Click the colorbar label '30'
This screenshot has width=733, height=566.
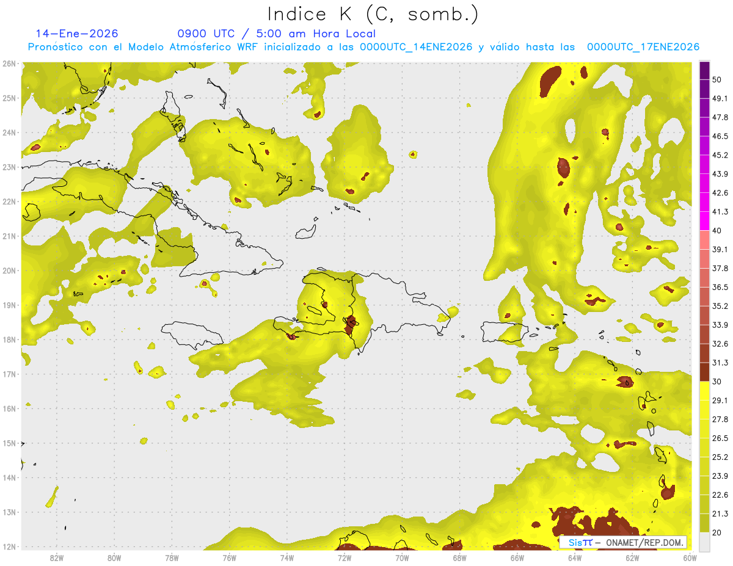pos(718,381)
